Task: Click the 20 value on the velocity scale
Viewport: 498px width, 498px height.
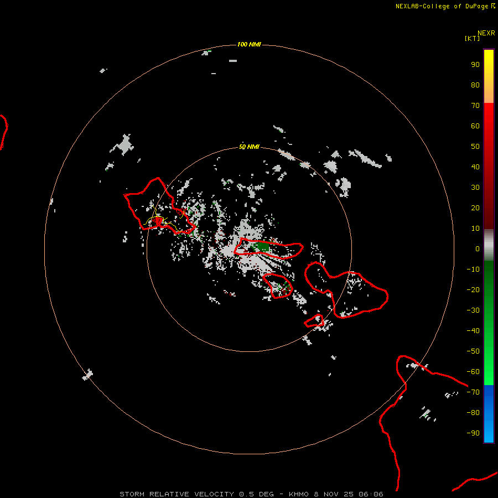Action: point(475,208)
